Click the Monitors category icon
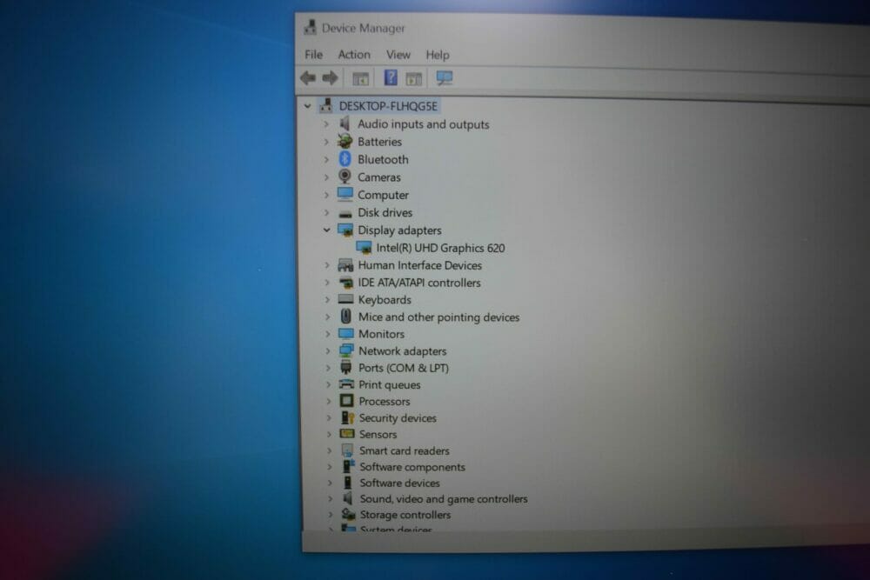 [345, 334]
